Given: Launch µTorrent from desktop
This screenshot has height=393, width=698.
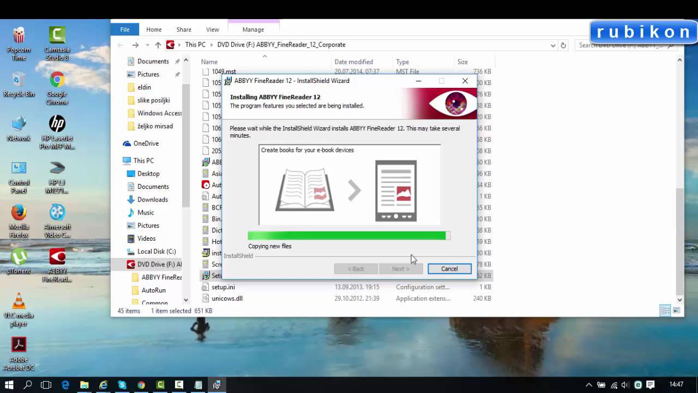Looking at the screenshot, I should click(x=19, y=261).
